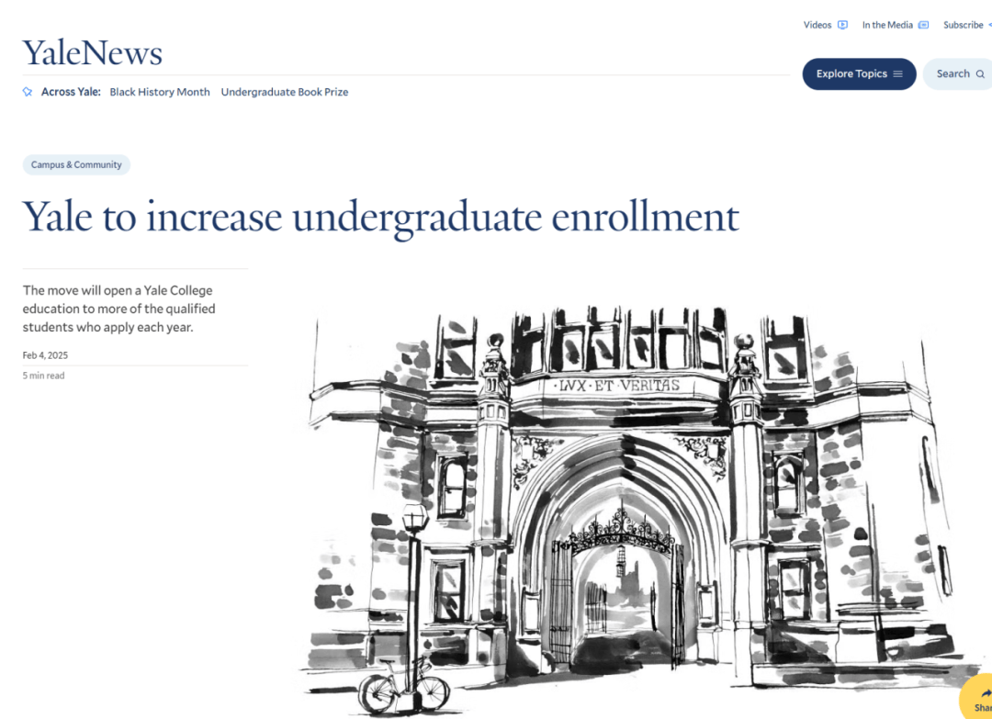Click the Videos play icon
Image resolution: width=992 pixels, height=719 pixels.
[842, 25]
